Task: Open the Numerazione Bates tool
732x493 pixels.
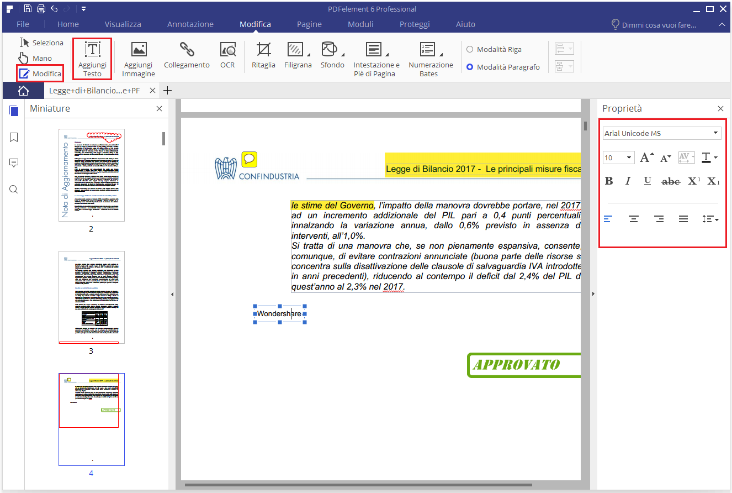Action: [431, 57]
